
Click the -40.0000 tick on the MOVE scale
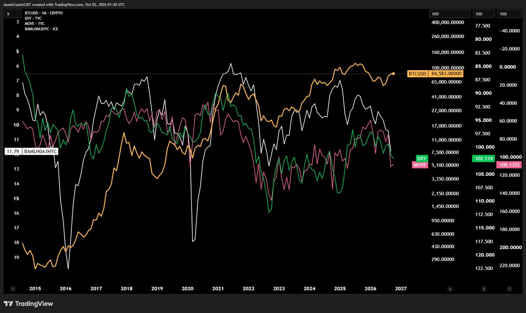click(509, 30)
